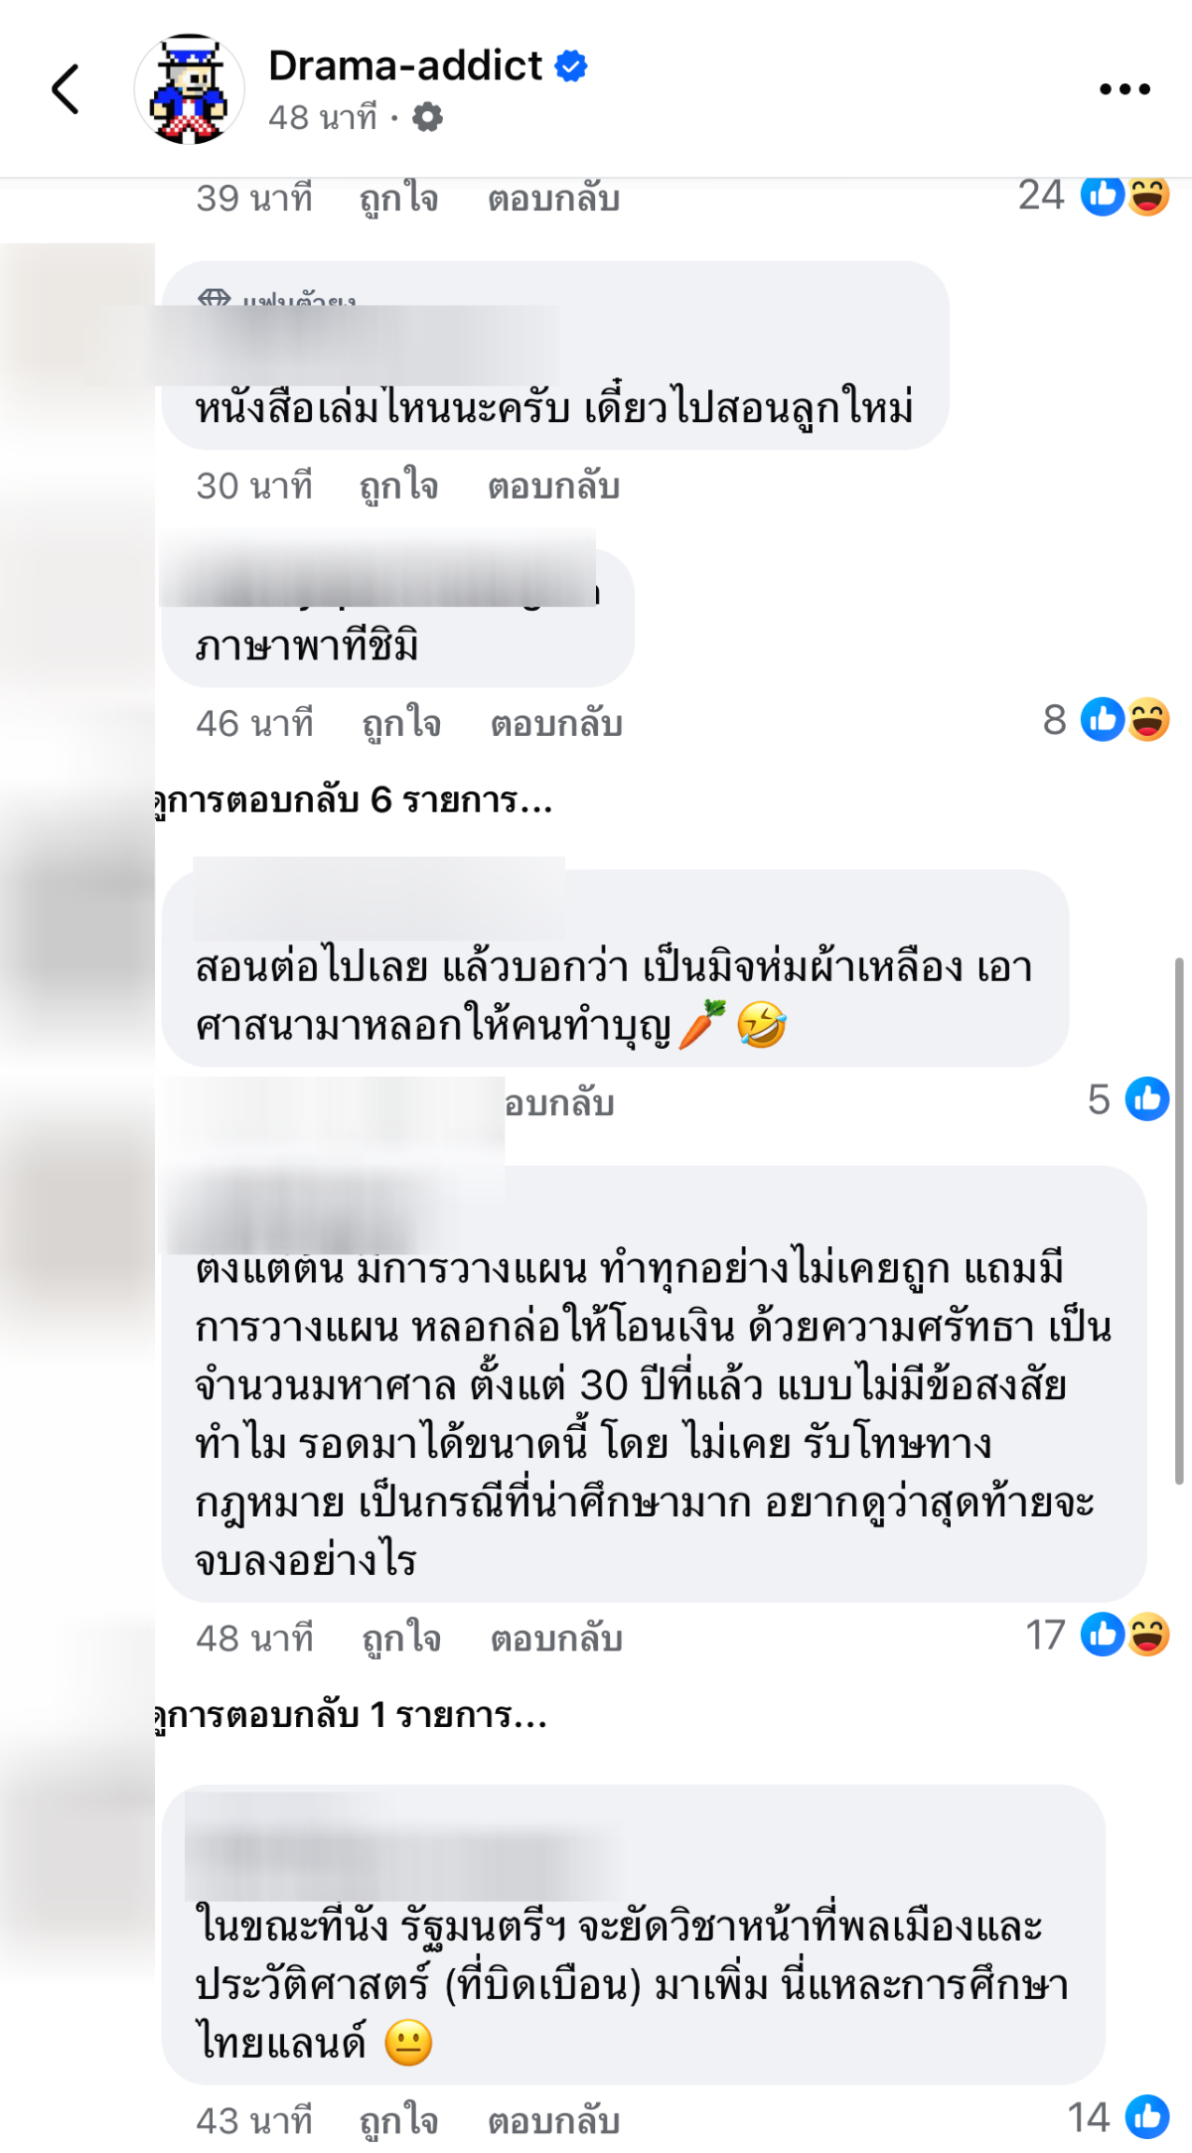Reply to the comment posted 43 นาที ago
Image resolution: width=1192 pixels, height=2153 pixels.
click(553, 2121)
